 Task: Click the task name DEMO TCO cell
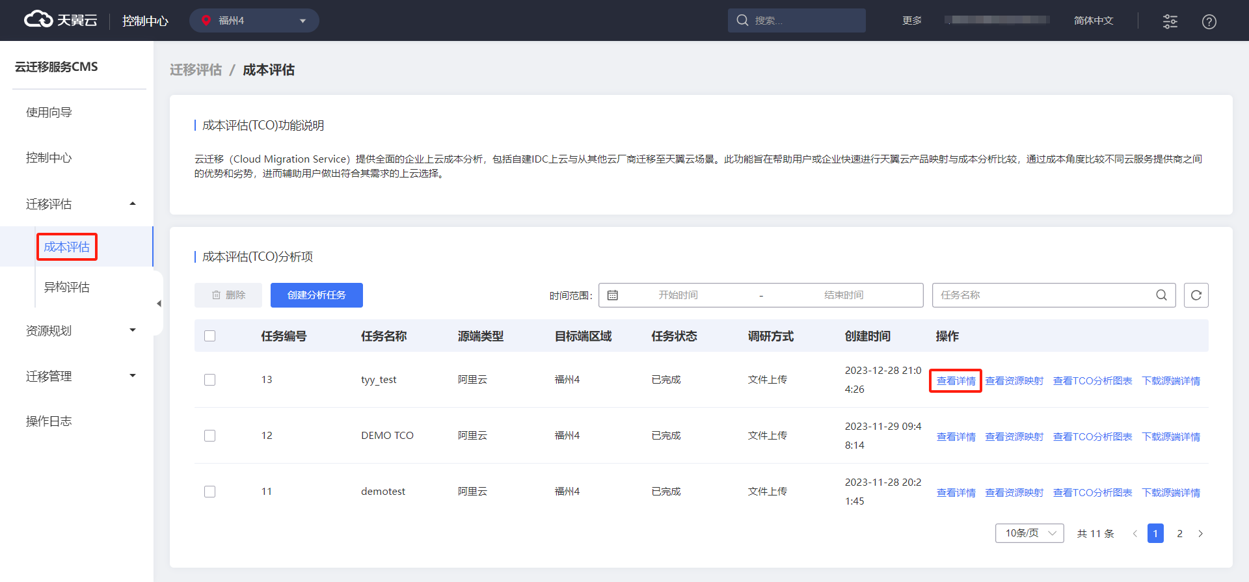click(x=387, y=436)
